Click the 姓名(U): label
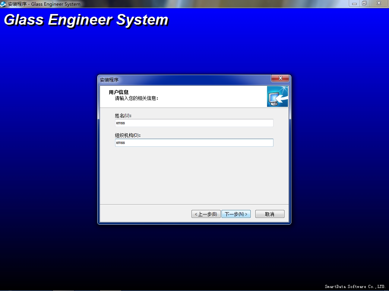389x291 pixels. click(123, 116)
